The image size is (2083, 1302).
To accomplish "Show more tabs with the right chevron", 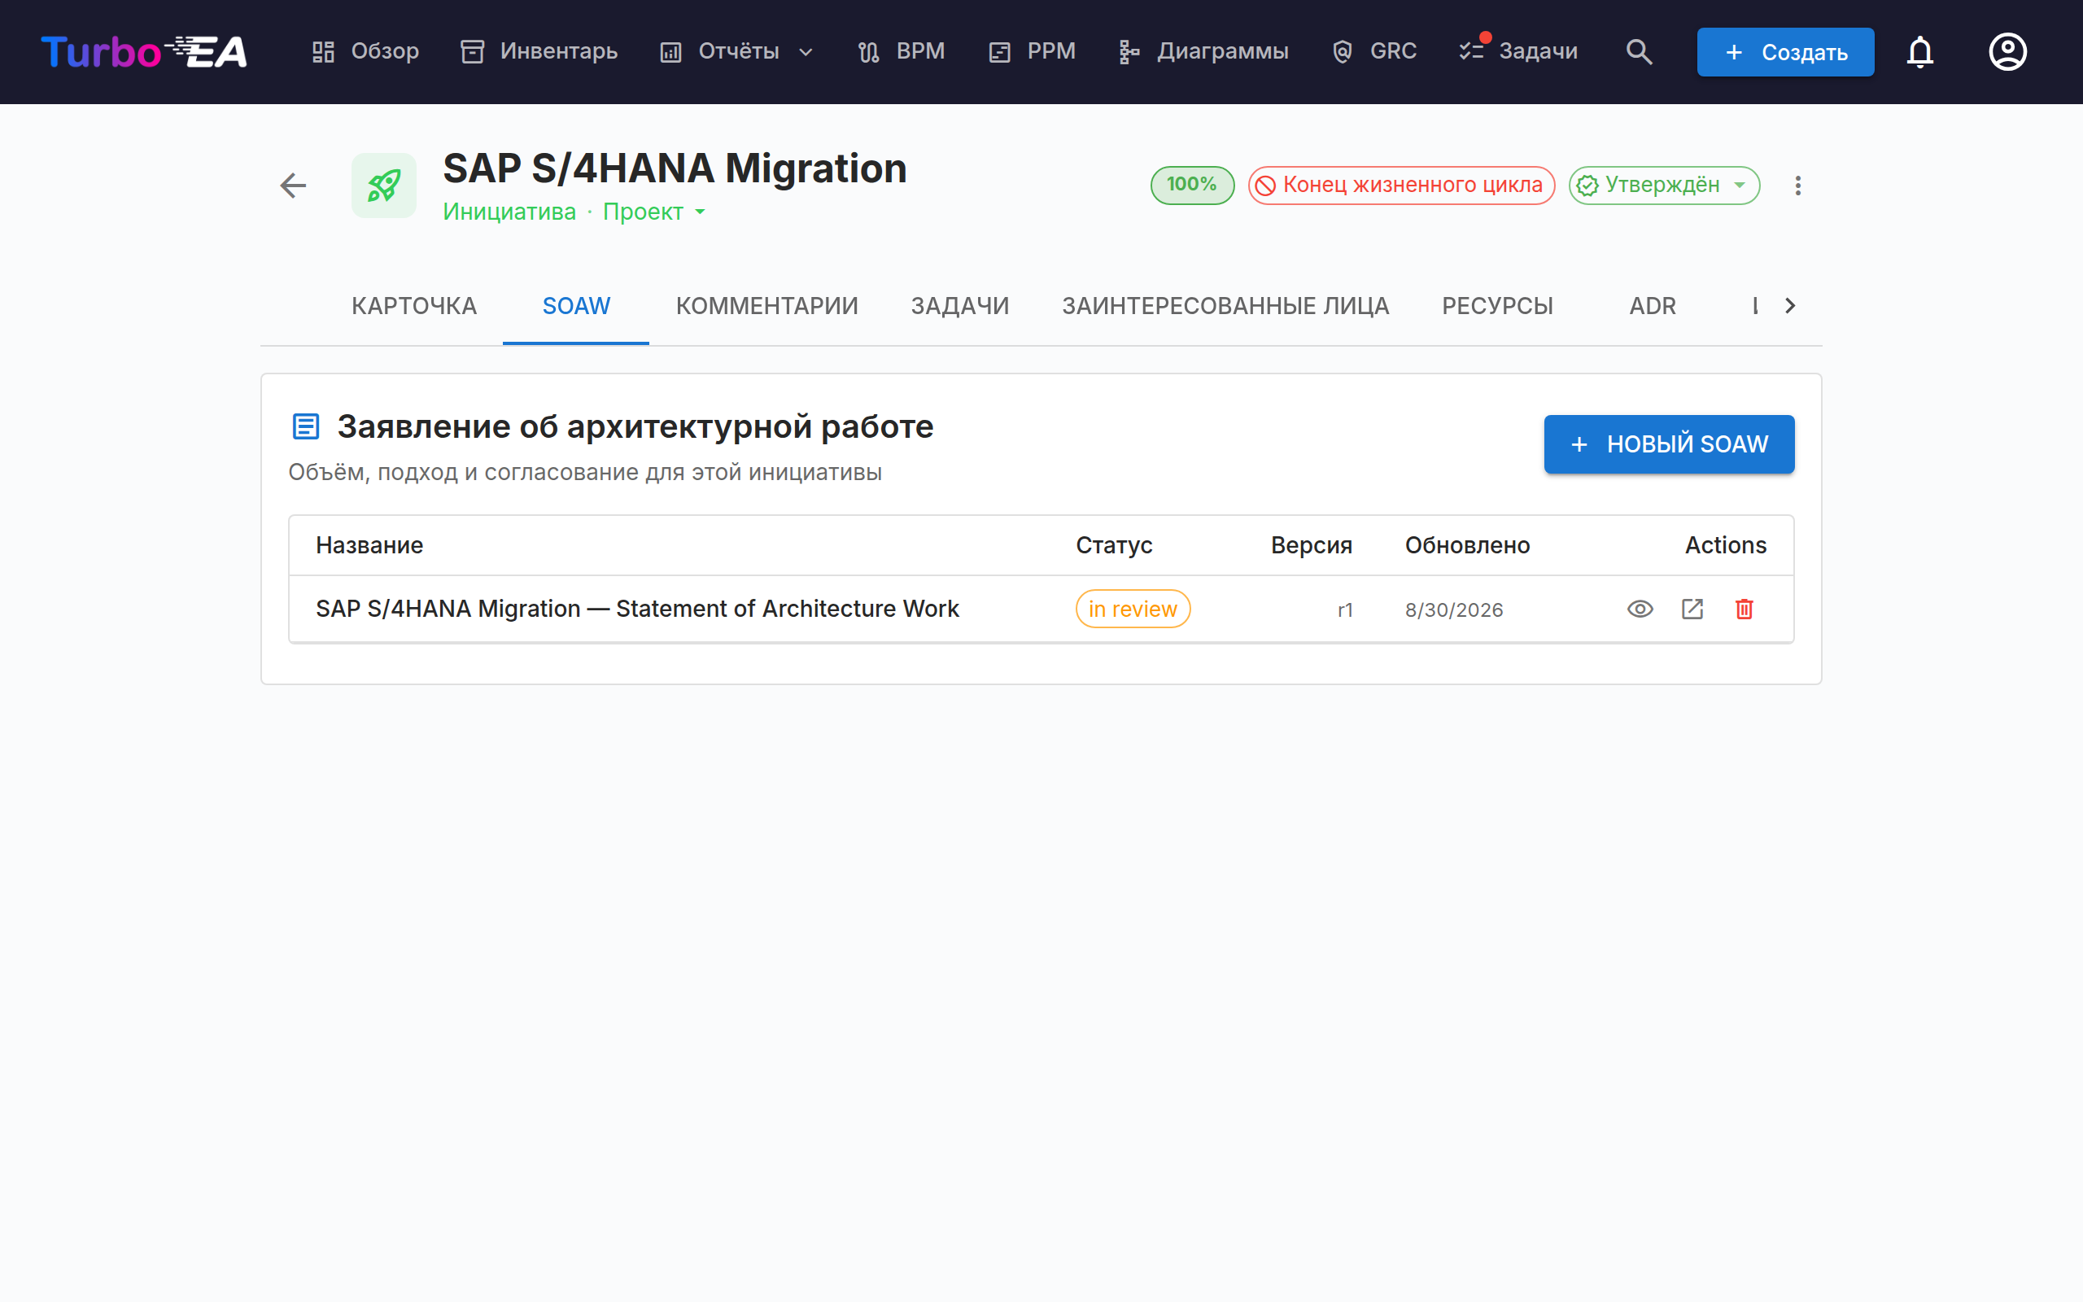I will pos(1789,306).
